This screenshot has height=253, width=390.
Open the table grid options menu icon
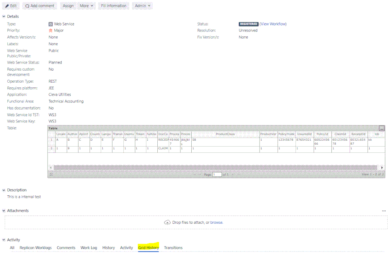[381, 128]
